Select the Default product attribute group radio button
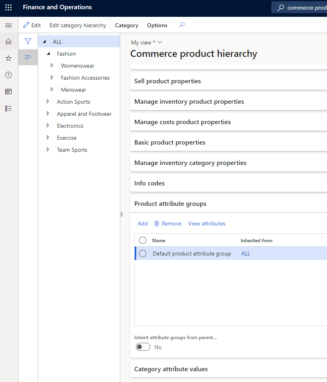 pos(143,253)
